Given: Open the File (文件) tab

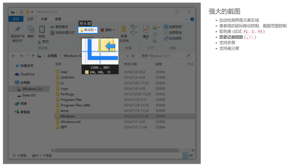Looking at the screenshot, I should point(16,19).
